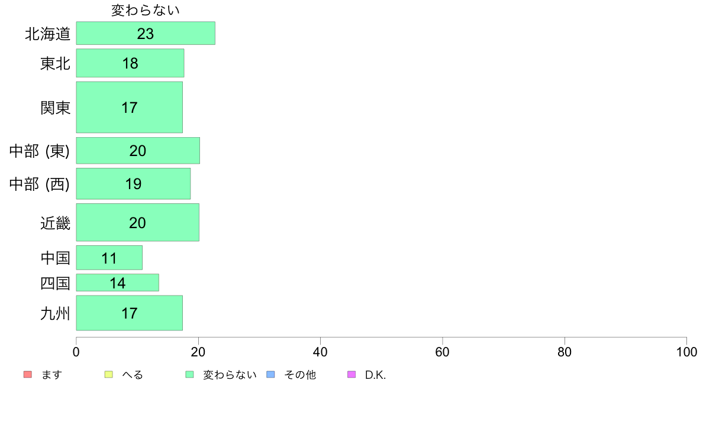Click the 九州 row label
Viewport: 703px width, 435px height.
click(56, 314)
